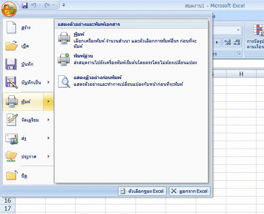This screenshot has width=264, height=214.
Task: Click the Comma Style button in ribbon
Action: point(217,42)
